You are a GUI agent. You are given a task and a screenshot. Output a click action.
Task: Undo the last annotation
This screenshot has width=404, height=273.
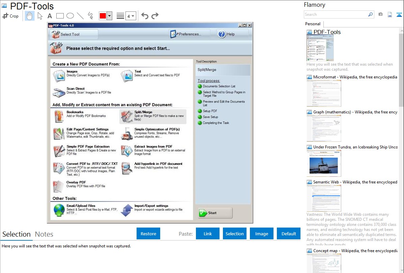tap(145, 16)
